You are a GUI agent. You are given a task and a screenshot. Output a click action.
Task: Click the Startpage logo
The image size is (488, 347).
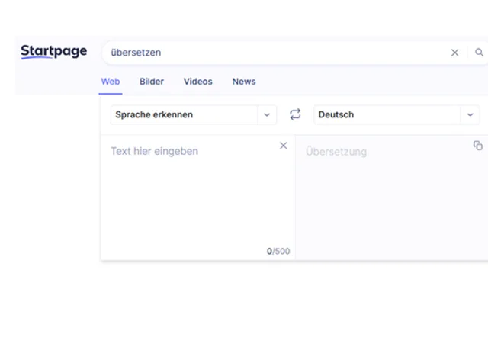[53, 52]
